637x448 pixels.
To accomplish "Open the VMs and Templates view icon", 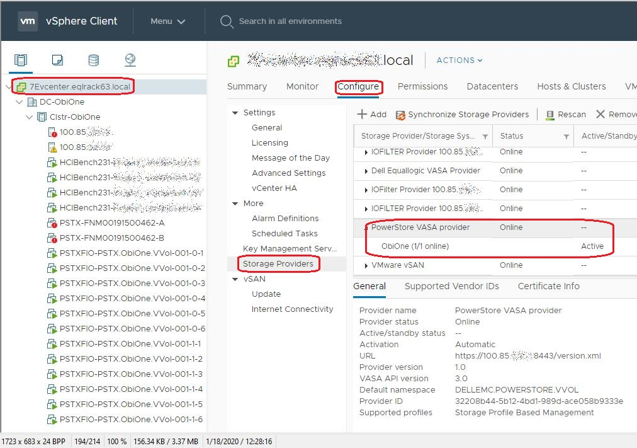I will 58,60.
